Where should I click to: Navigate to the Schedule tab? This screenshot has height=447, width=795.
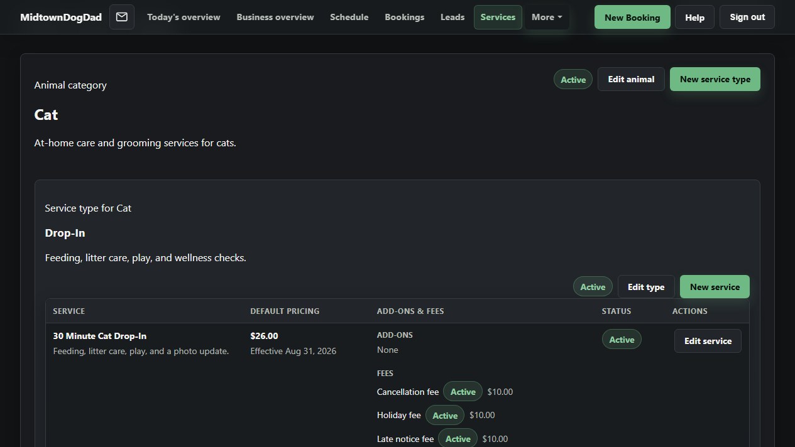coord(349,17)
